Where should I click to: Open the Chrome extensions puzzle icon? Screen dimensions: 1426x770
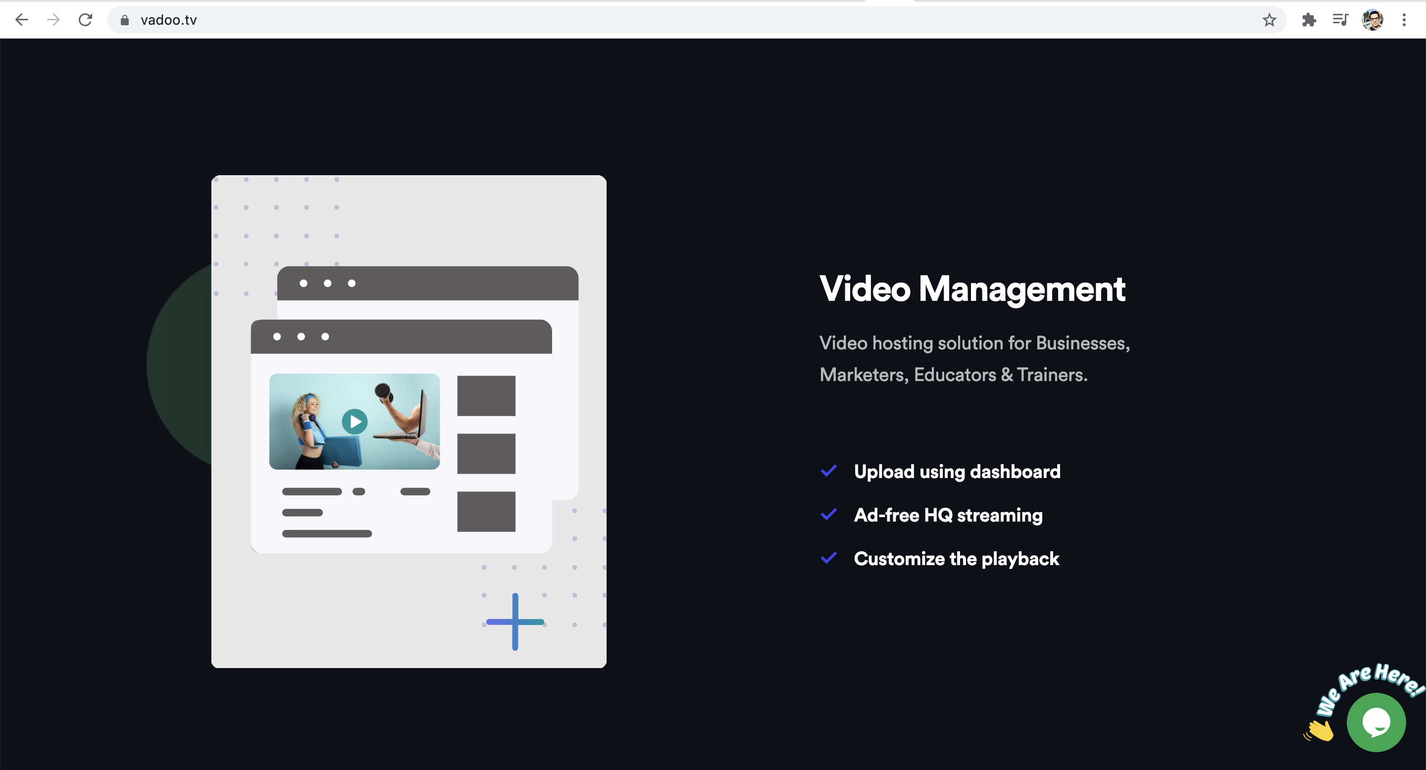click(x=1309, y=19)
